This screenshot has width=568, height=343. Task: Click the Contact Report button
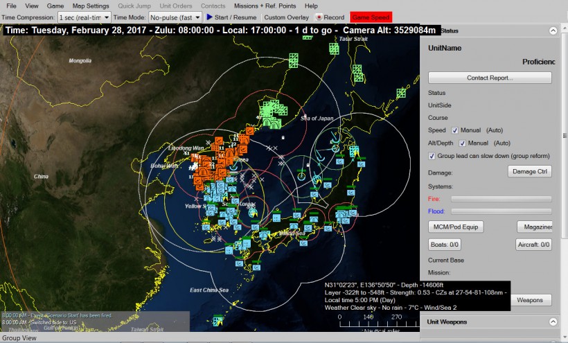coord(490,78)
